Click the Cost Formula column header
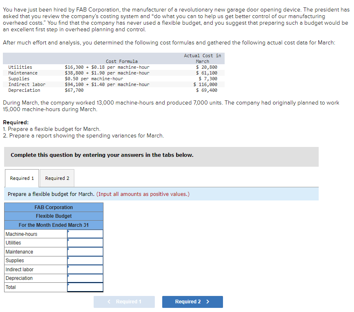Image resolution: width=354 pixels, height=312 pixels. [122, 61]
